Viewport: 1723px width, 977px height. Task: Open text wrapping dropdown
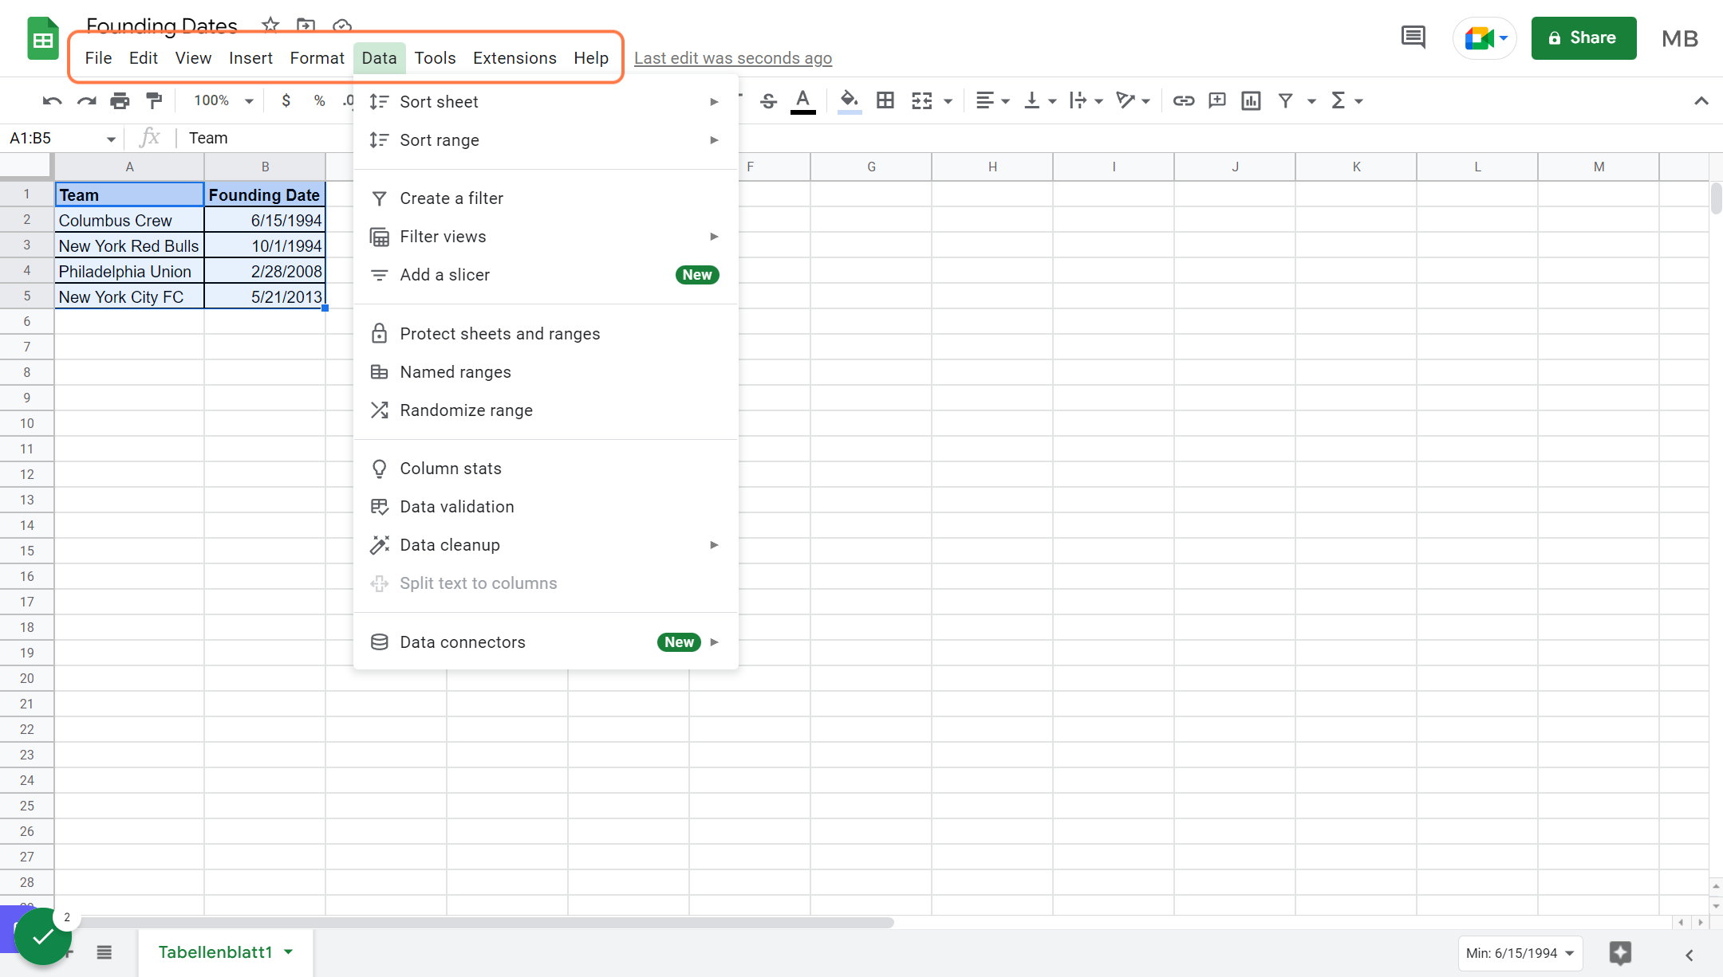pos(1085,100)
